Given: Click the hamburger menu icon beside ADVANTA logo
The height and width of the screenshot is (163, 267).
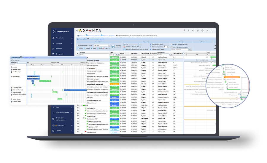Looking at the screenshot, I should [x=77, y=31].
